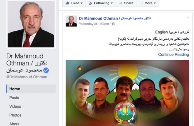Screen dimensions: 194x126
Task: Click the Share arrow icon
Action: coord(121,3)
